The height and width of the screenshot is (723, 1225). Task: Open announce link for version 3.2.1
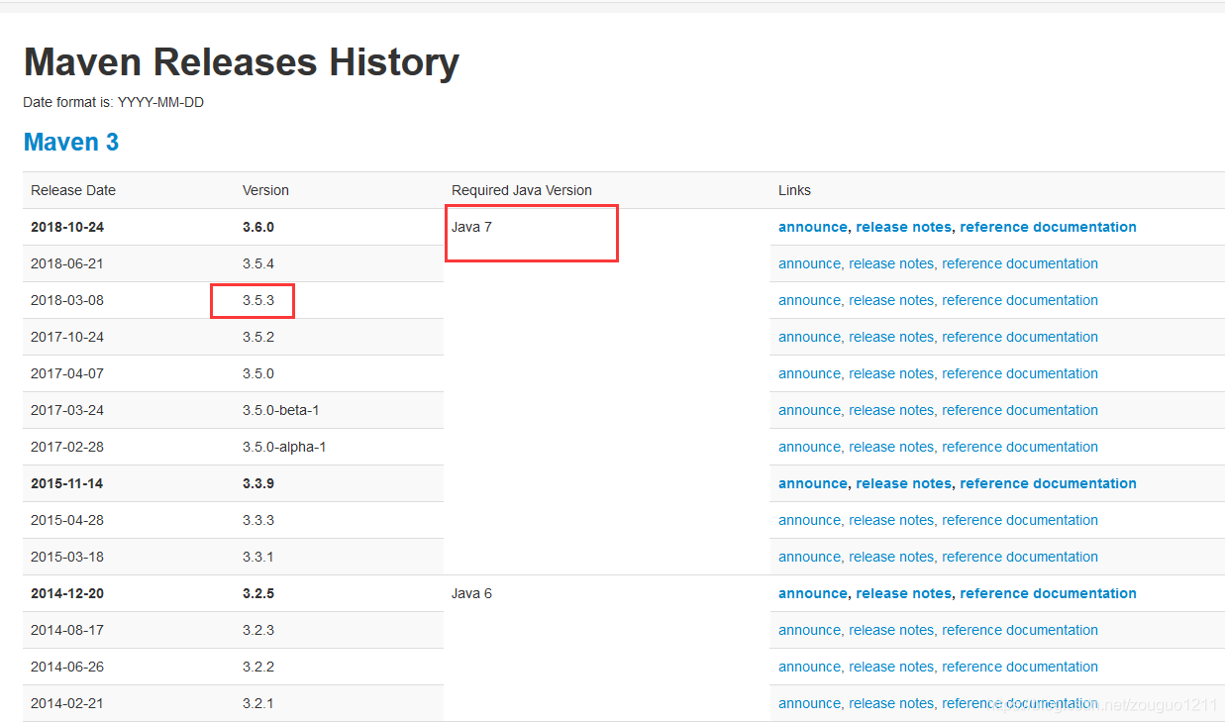tap(809, 703)
